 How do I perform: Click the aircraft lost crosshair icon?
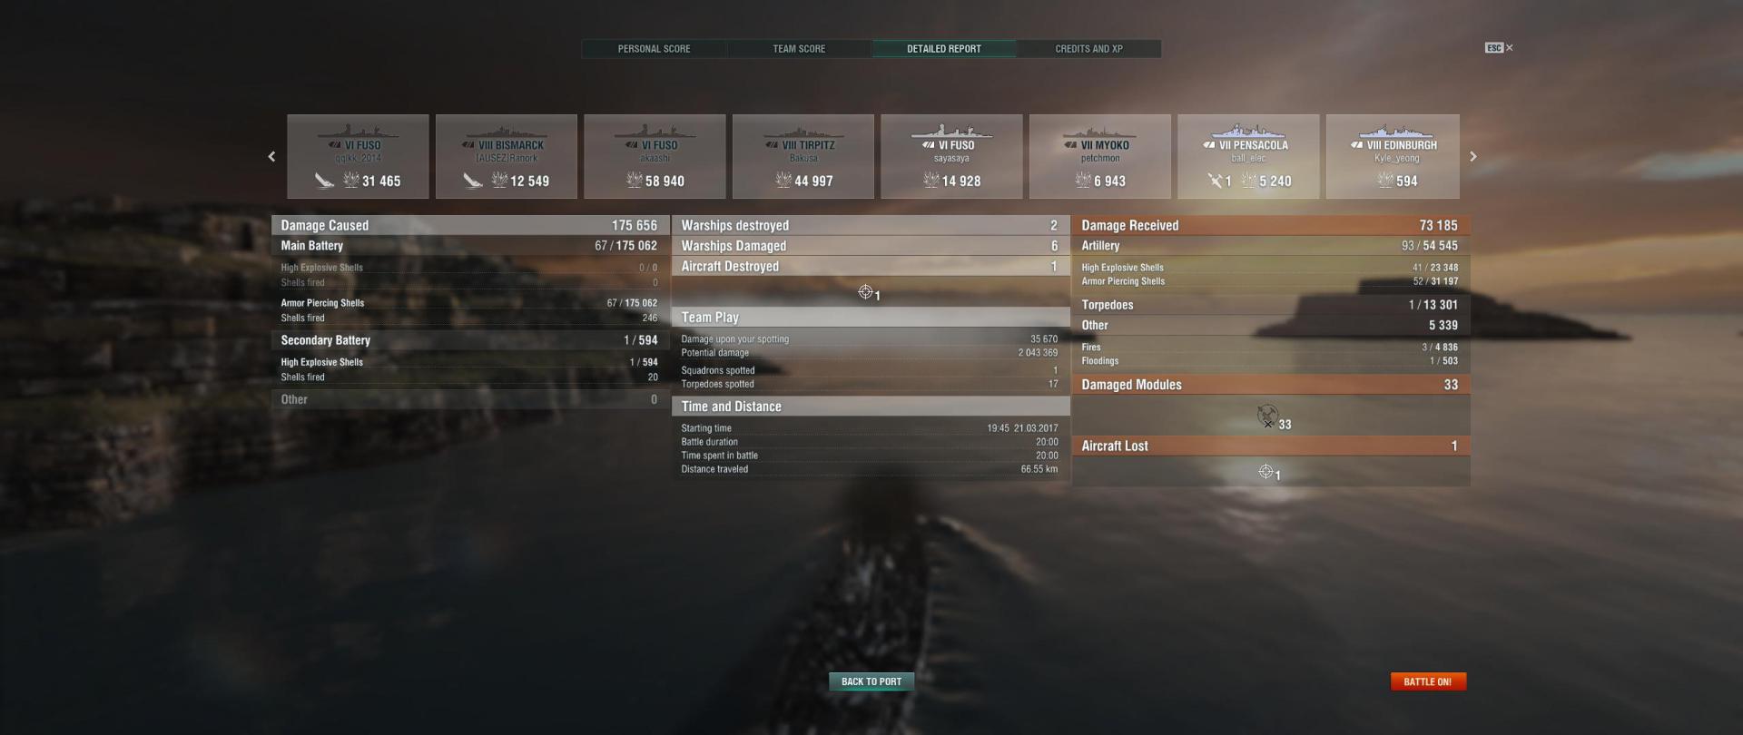[1265, 471]
